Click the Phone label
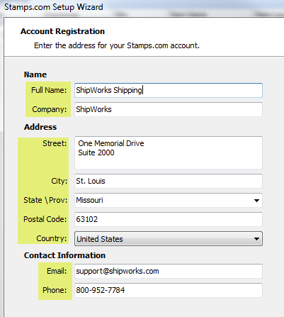The image size is (284, 317). [55, 290]
